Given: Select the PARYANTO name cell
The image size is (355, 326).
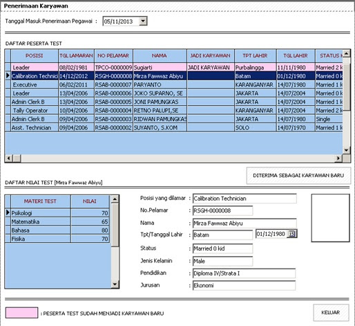Looking at the screenshot, I should point(160,84).
